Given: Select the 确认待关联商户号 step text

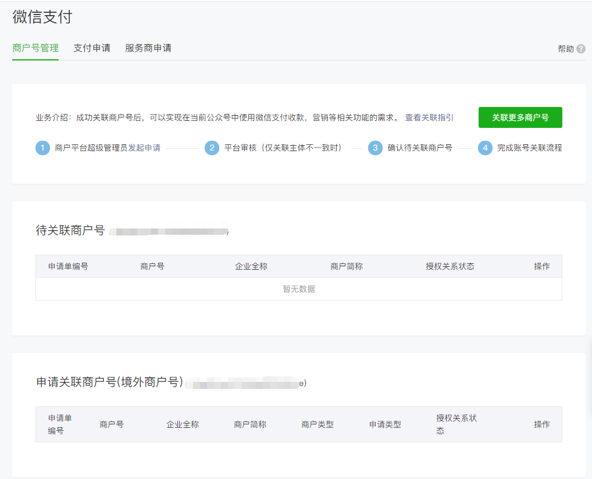Looking at the screenshot, I should click(420, 148).
